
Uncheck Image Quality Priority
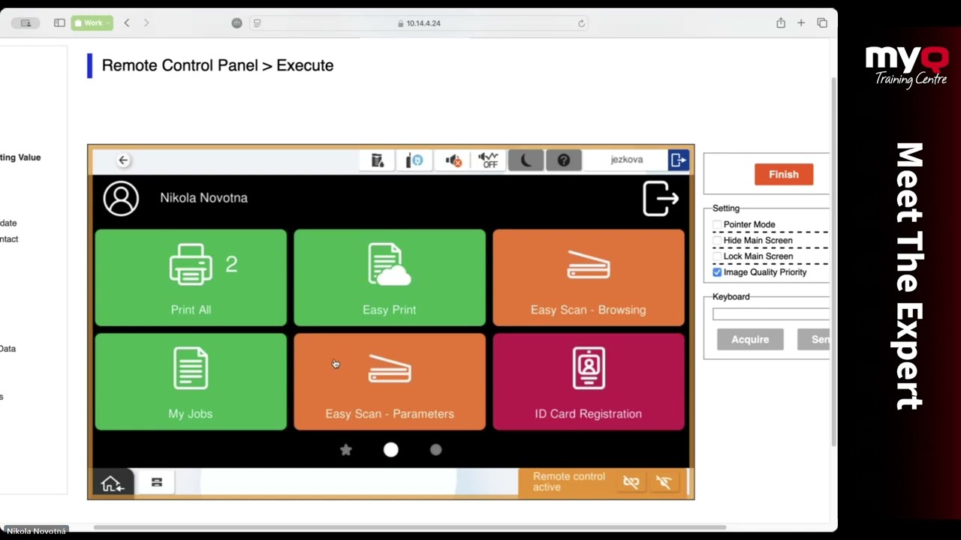click(x=717, y=272)
